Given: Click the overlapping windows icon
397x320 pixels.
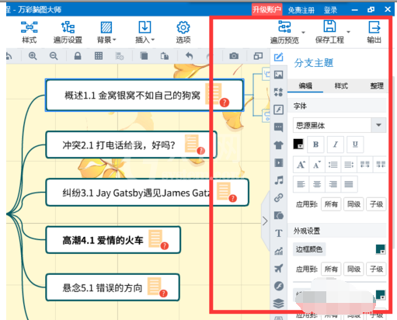Looking at the screenshot, I should [258, 56].
